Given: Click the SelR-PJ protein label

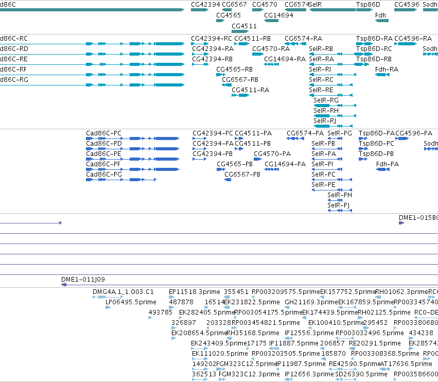Looking at the screenshot, I should [338, 205].
